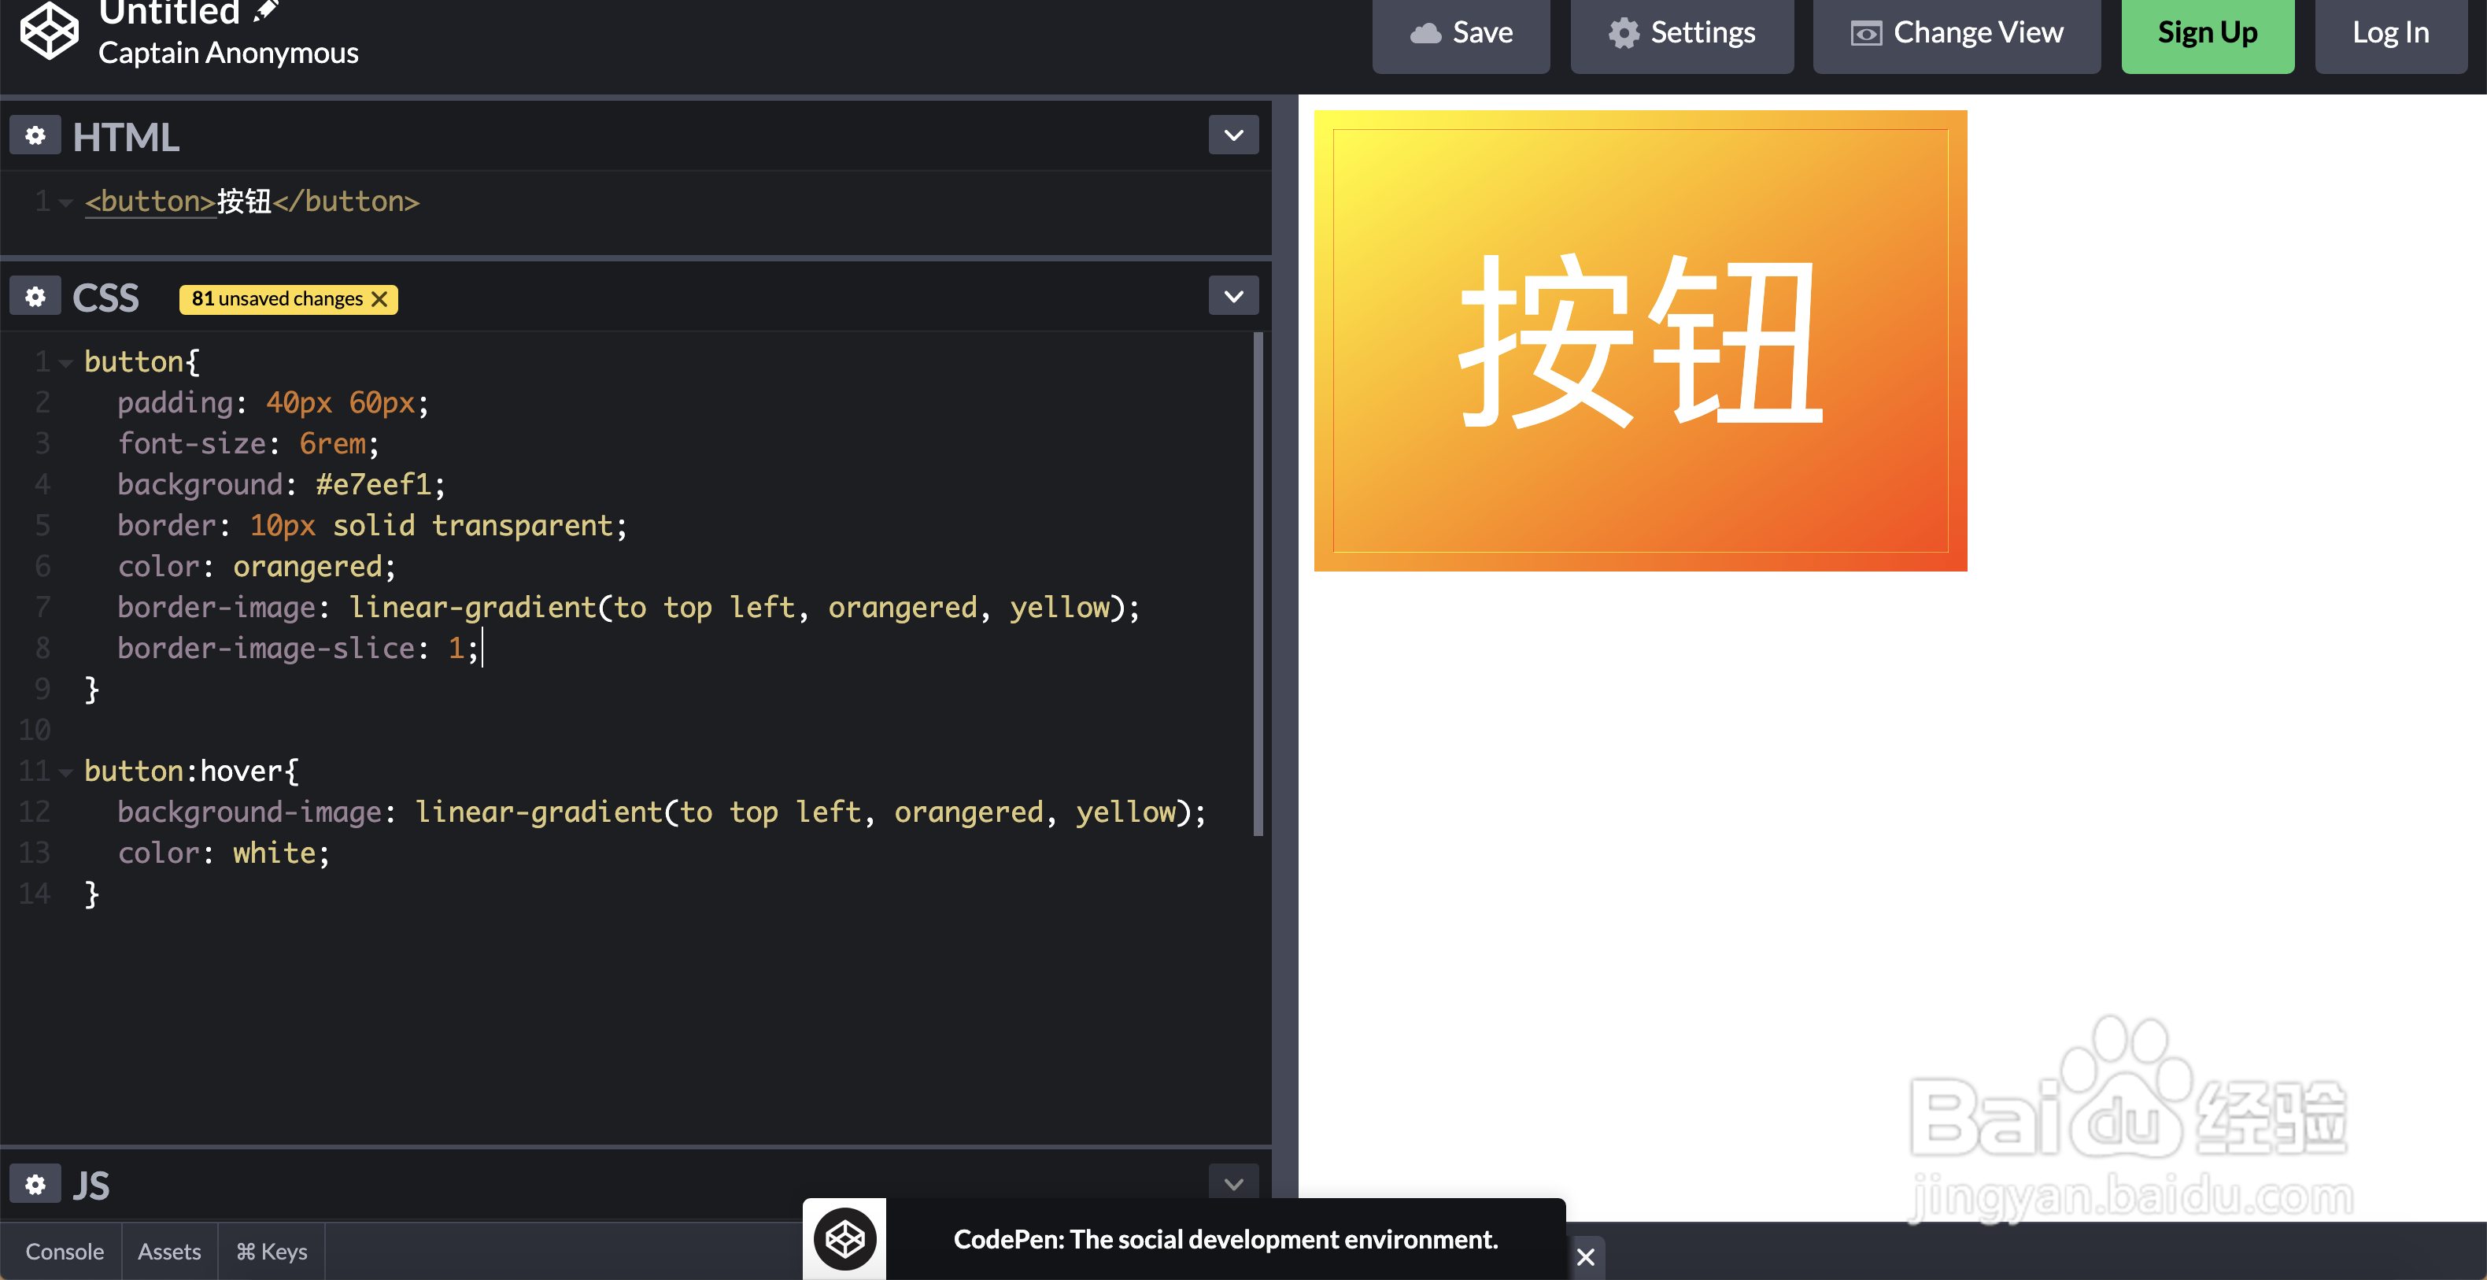Collapse the HTML editor panel chevron
This screenshot has height=1280, width=2487.
tap(1233, 135)
